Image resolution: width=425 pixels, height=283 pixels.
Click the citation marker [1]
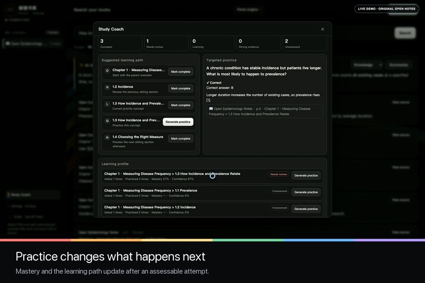(208, 100)
